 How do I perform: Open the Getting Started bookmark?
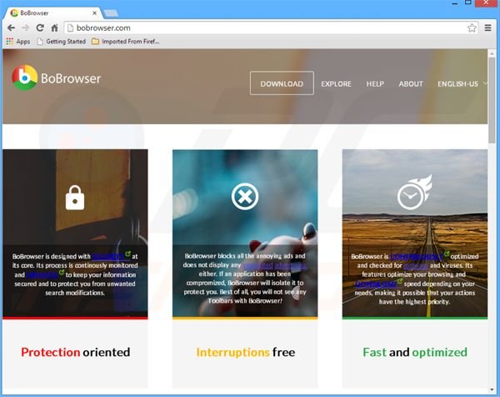62,42
